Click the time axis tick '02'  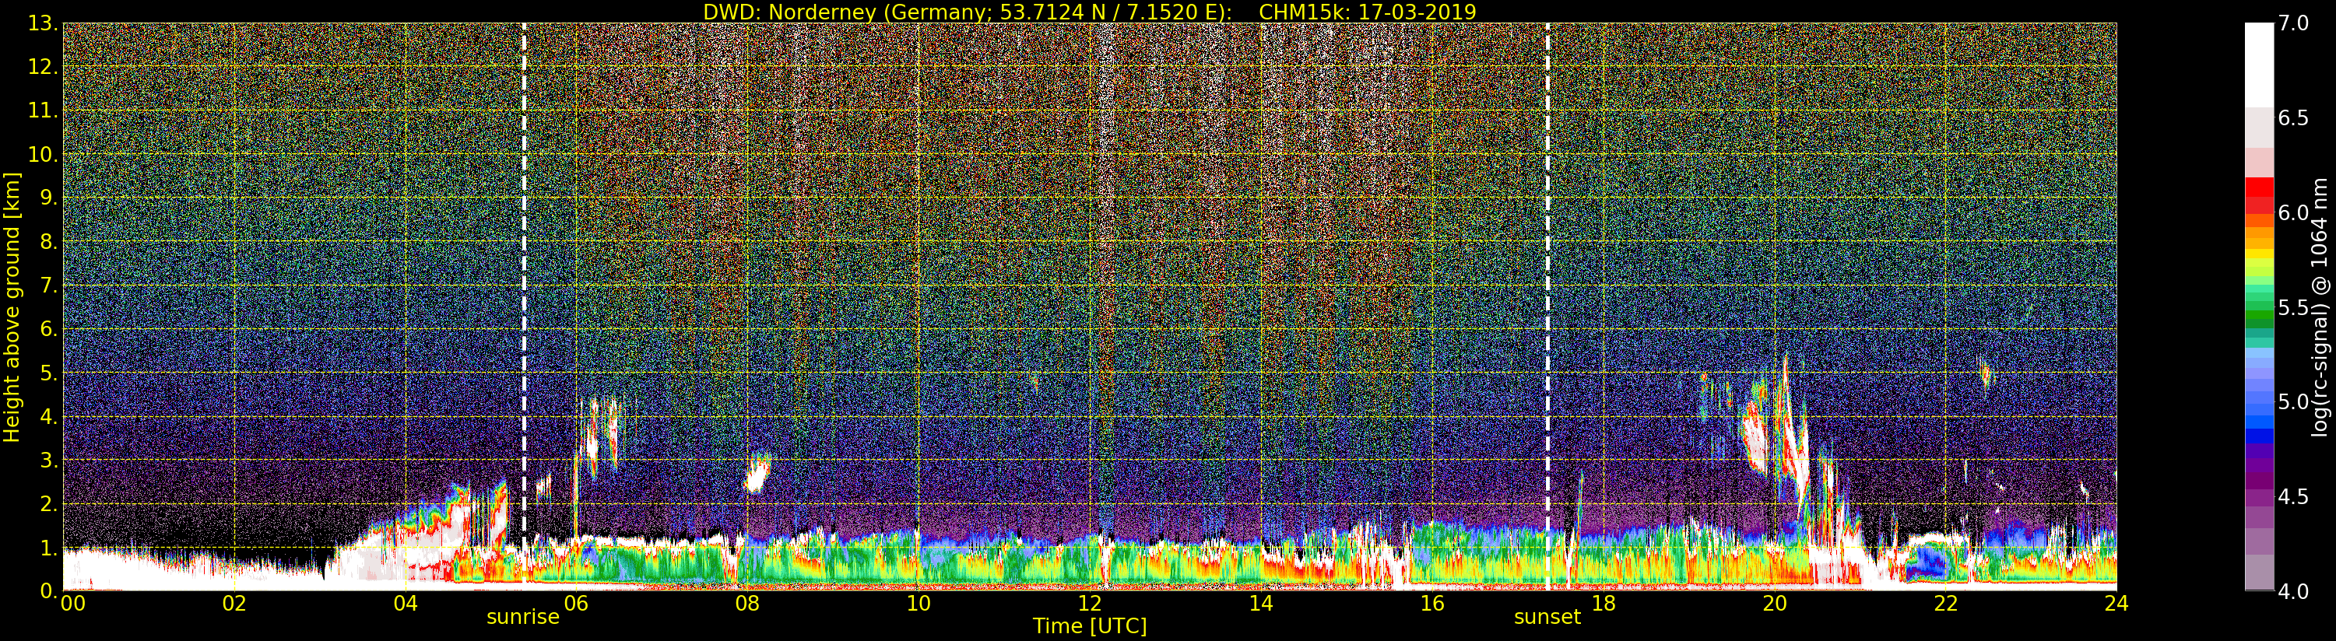234,604
